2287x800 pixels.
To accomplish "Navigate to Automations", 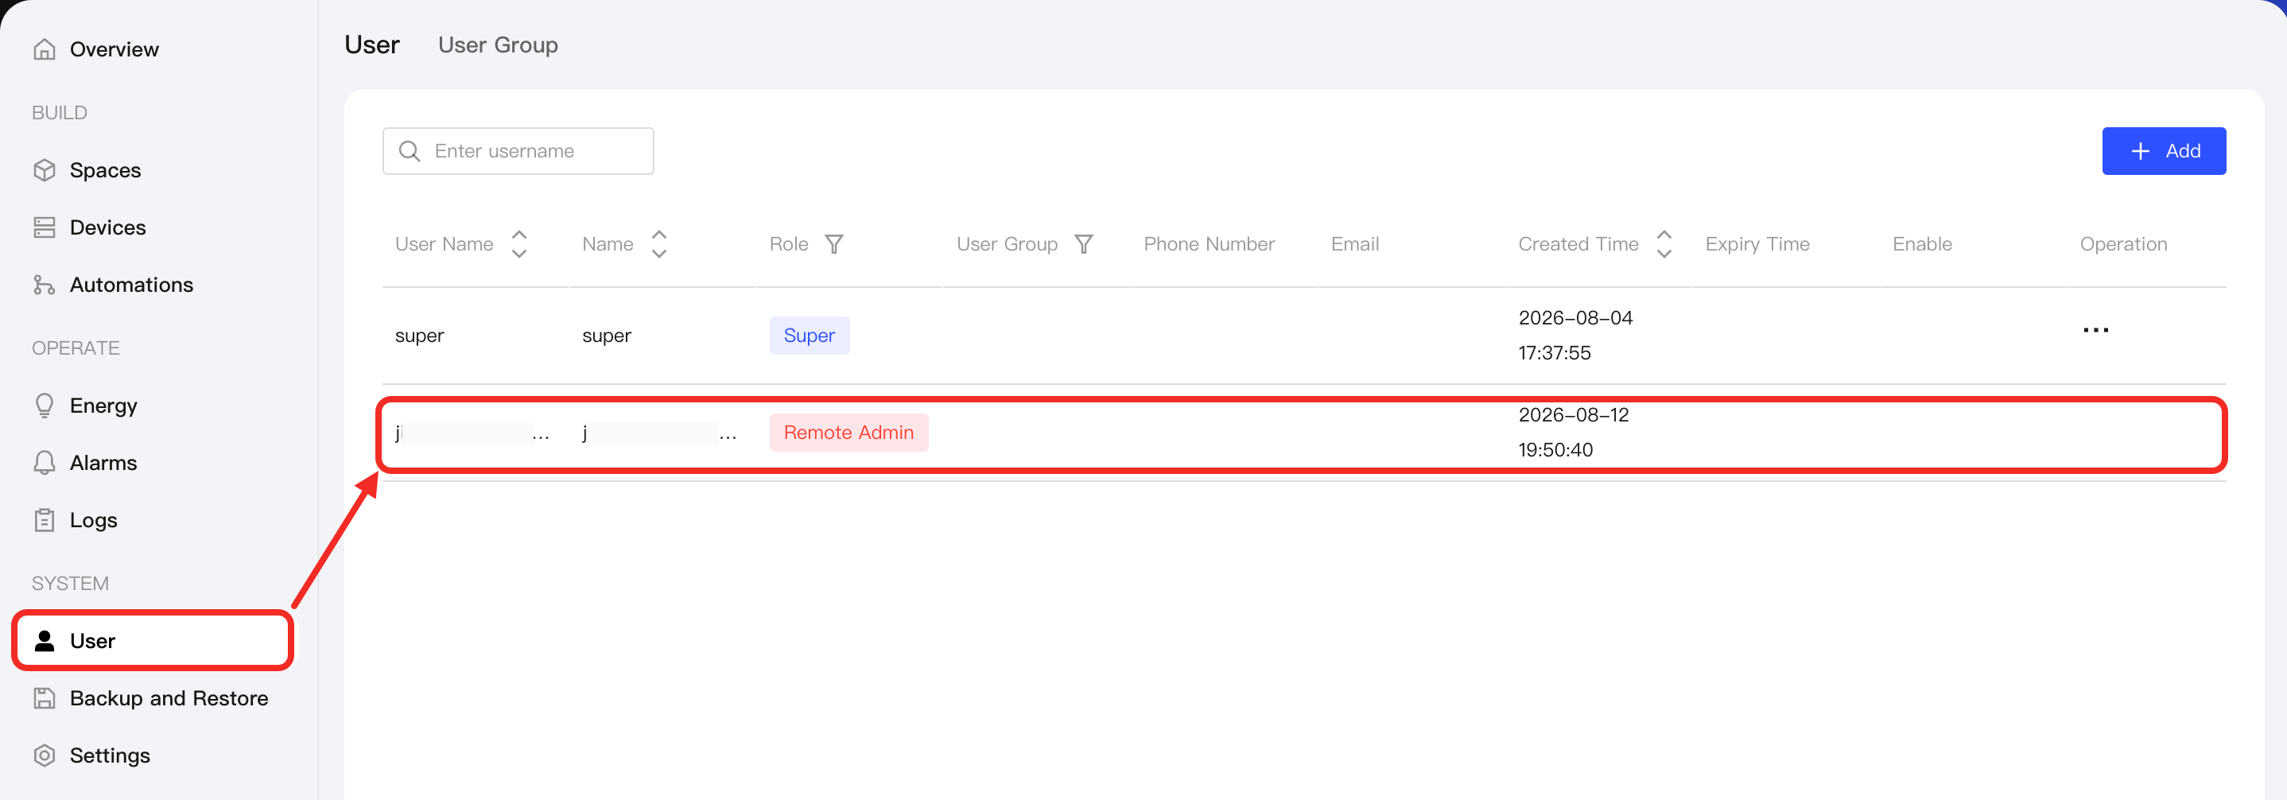I will (x=131, y=285).
